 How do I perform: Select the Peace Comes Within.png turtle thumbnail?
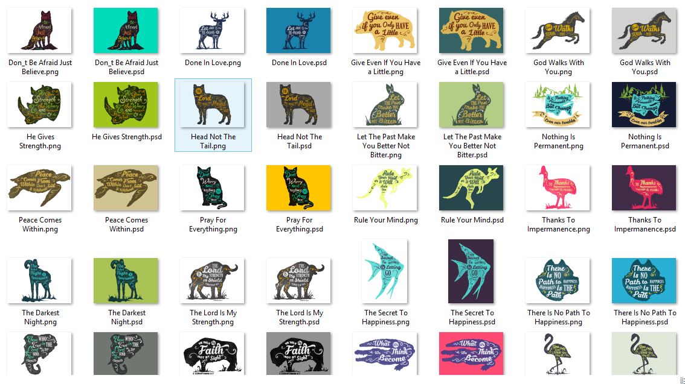[40, 188]
